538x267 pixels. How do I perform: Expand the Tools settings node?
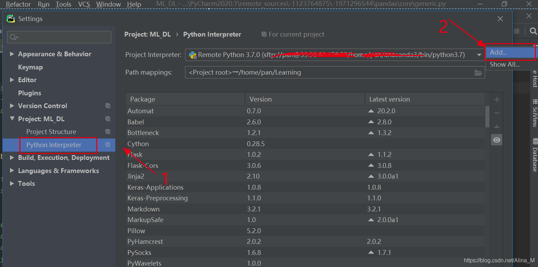[x=12, y=183]
